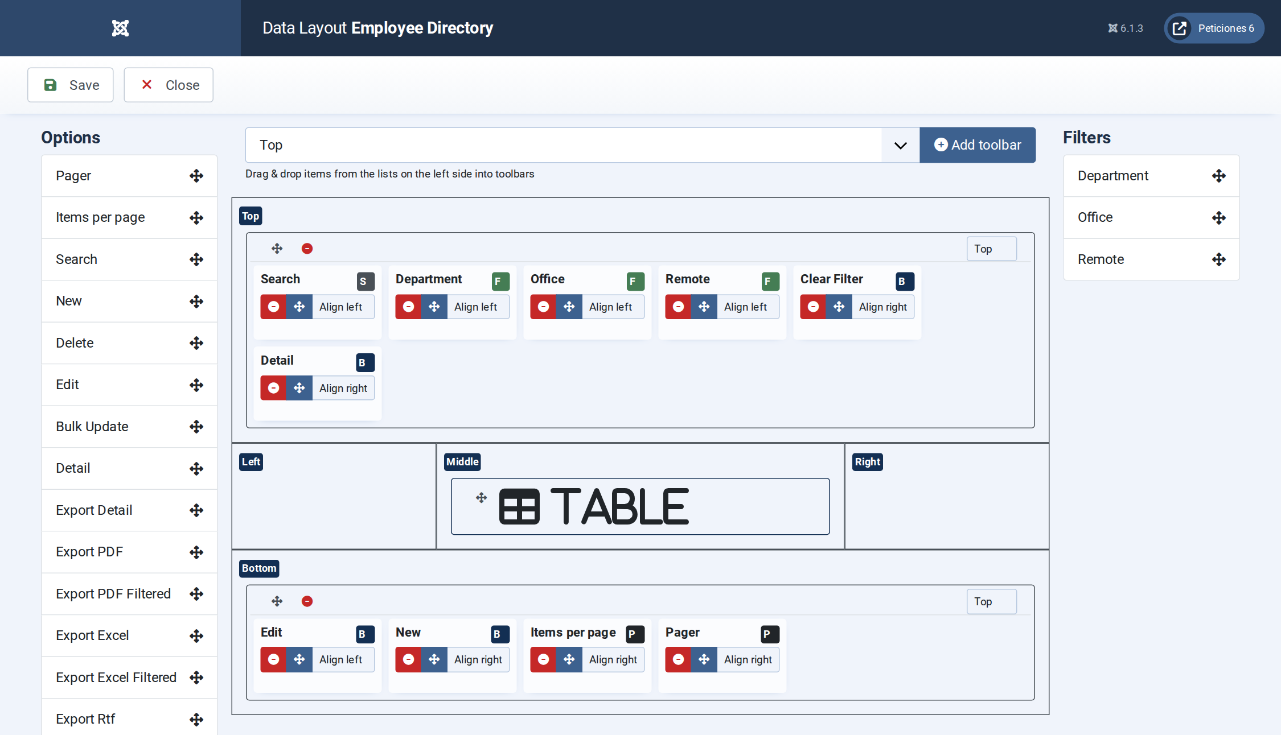Click the Add toolbar button

click(x=978, y=145)
